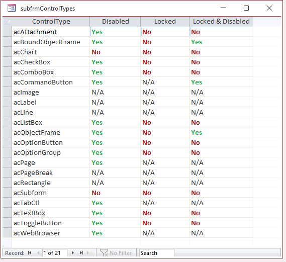Select the acAttachment row selector

(8, 32)
